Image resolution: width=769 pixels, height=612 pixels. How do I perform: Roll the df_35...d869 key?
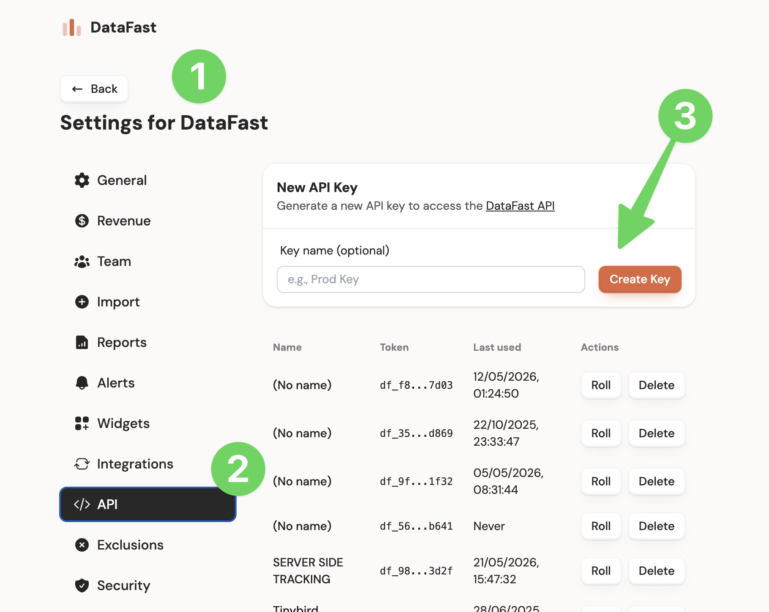tap(601, 433)
